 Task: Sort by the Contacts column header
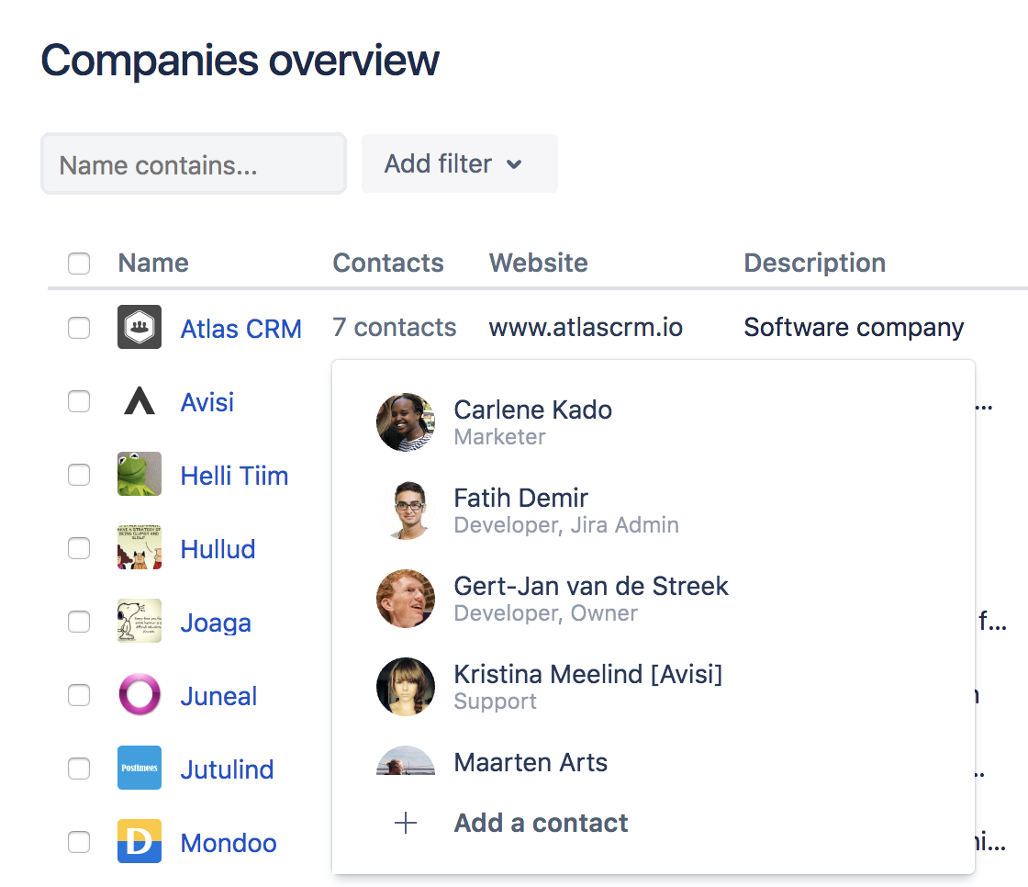[387, 264]
